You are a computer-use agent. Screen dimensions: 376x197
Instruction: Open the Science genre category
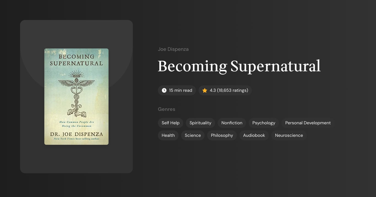tap(193, 135)
